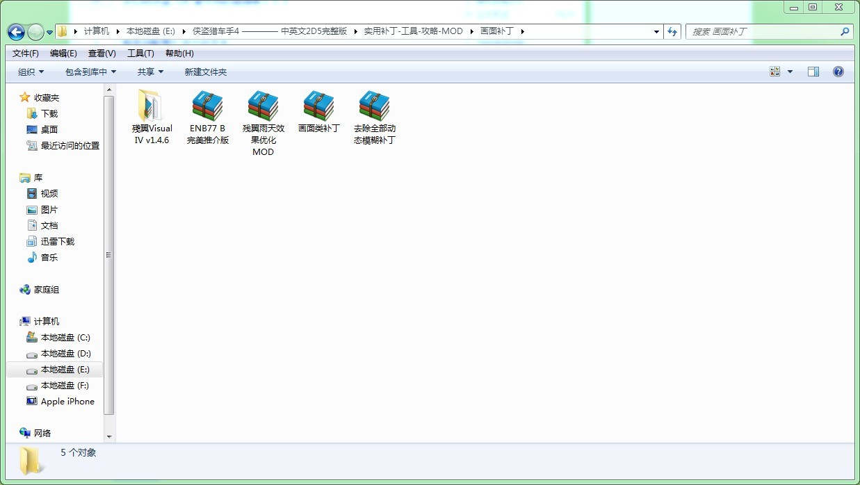Click the refresh button beside address bar
The image size is (860, 485).
tap(672, 31)
